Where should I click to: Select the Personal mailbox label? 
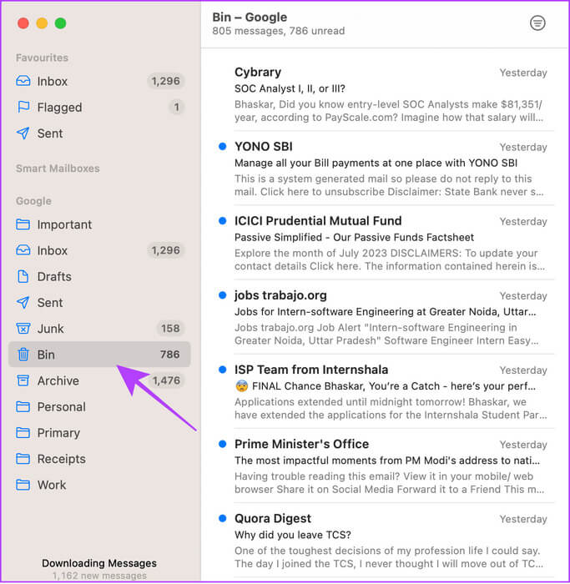tap(62, 407)
